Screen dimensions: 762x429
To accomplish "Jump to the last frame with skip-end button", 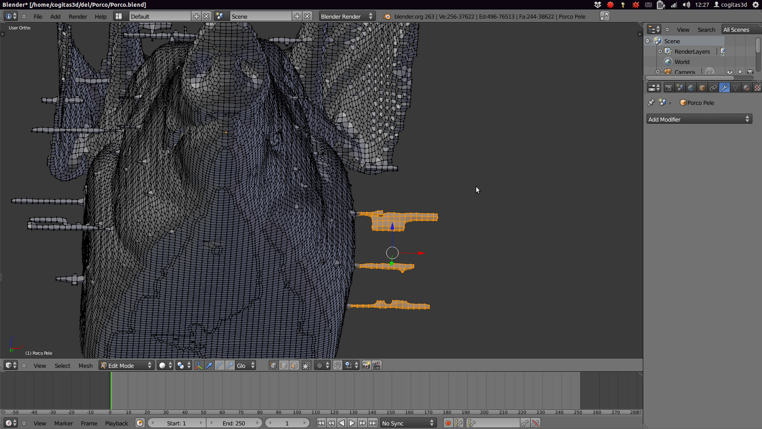I will coord(372,422).
